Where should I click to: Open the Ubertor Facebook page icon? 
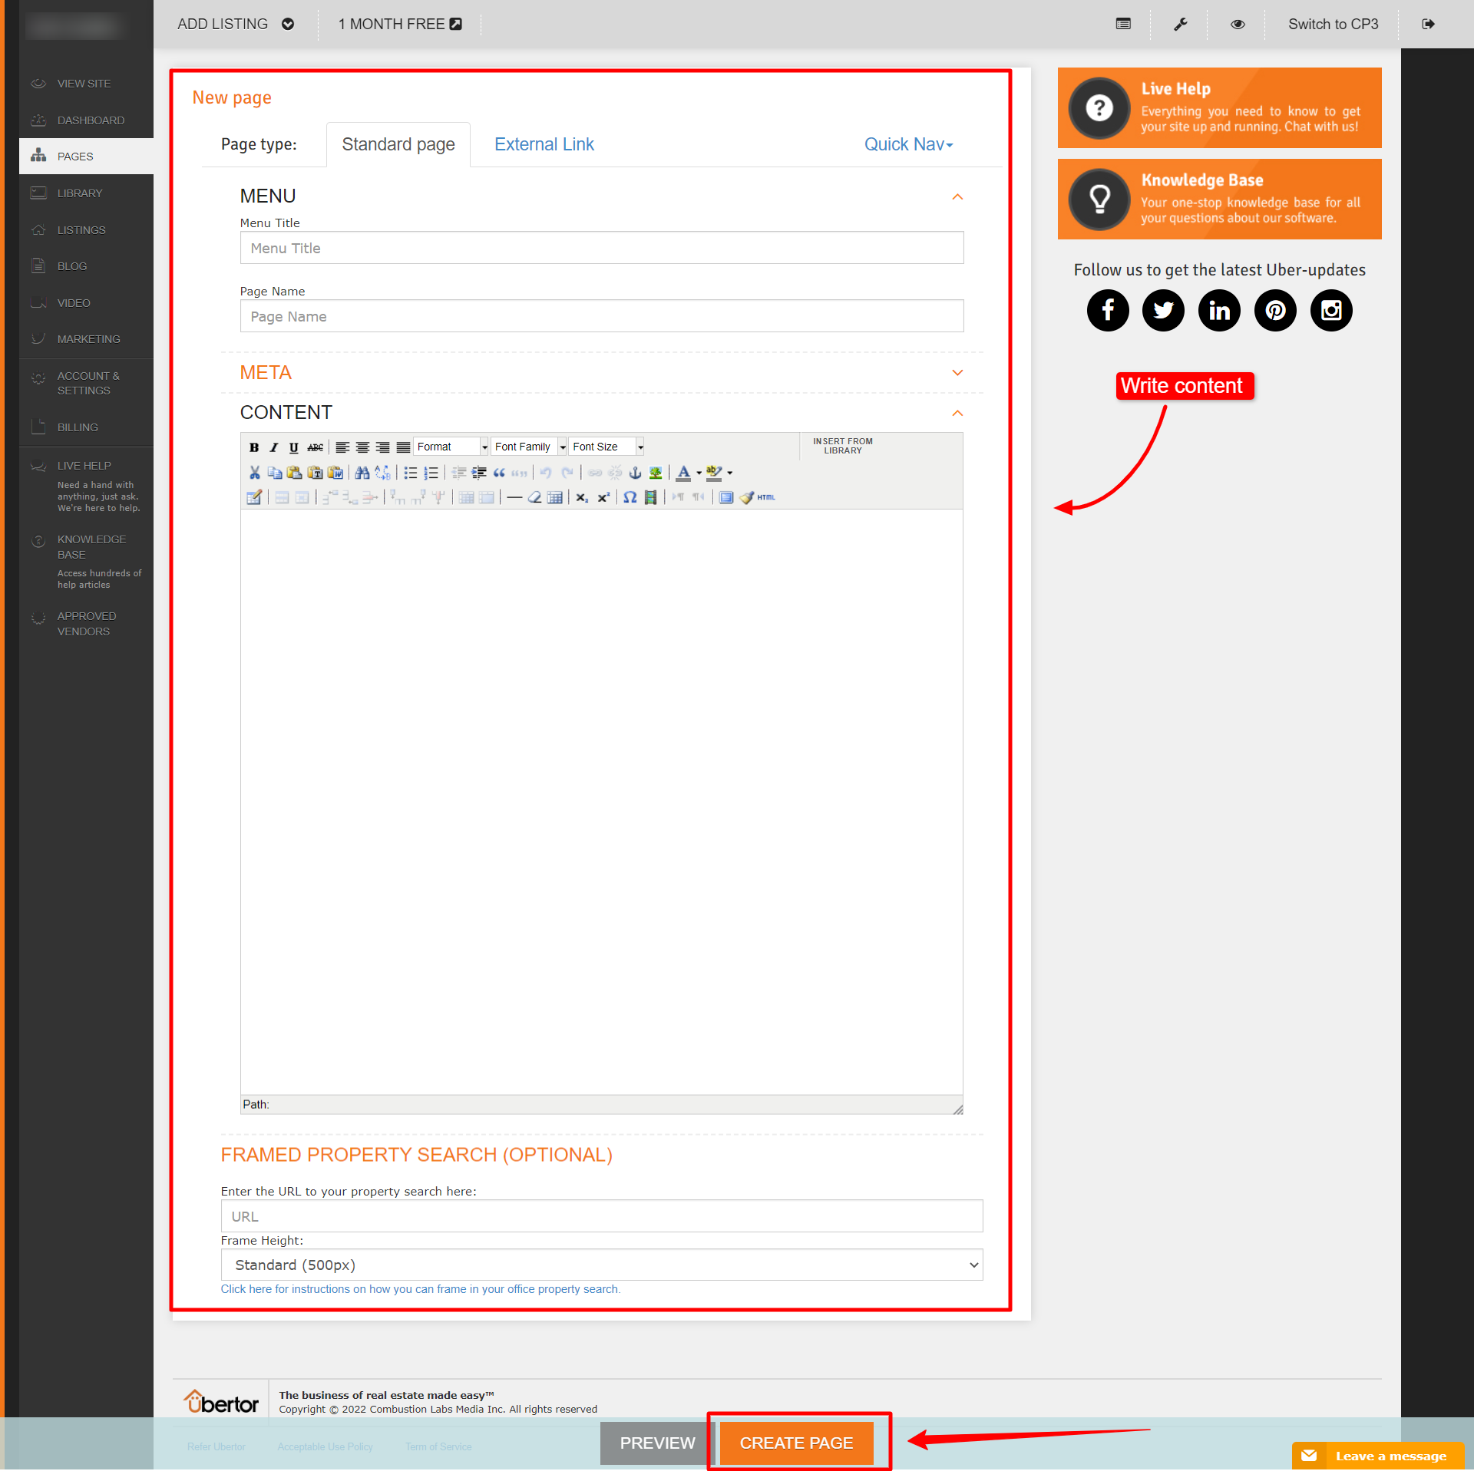1108,310
